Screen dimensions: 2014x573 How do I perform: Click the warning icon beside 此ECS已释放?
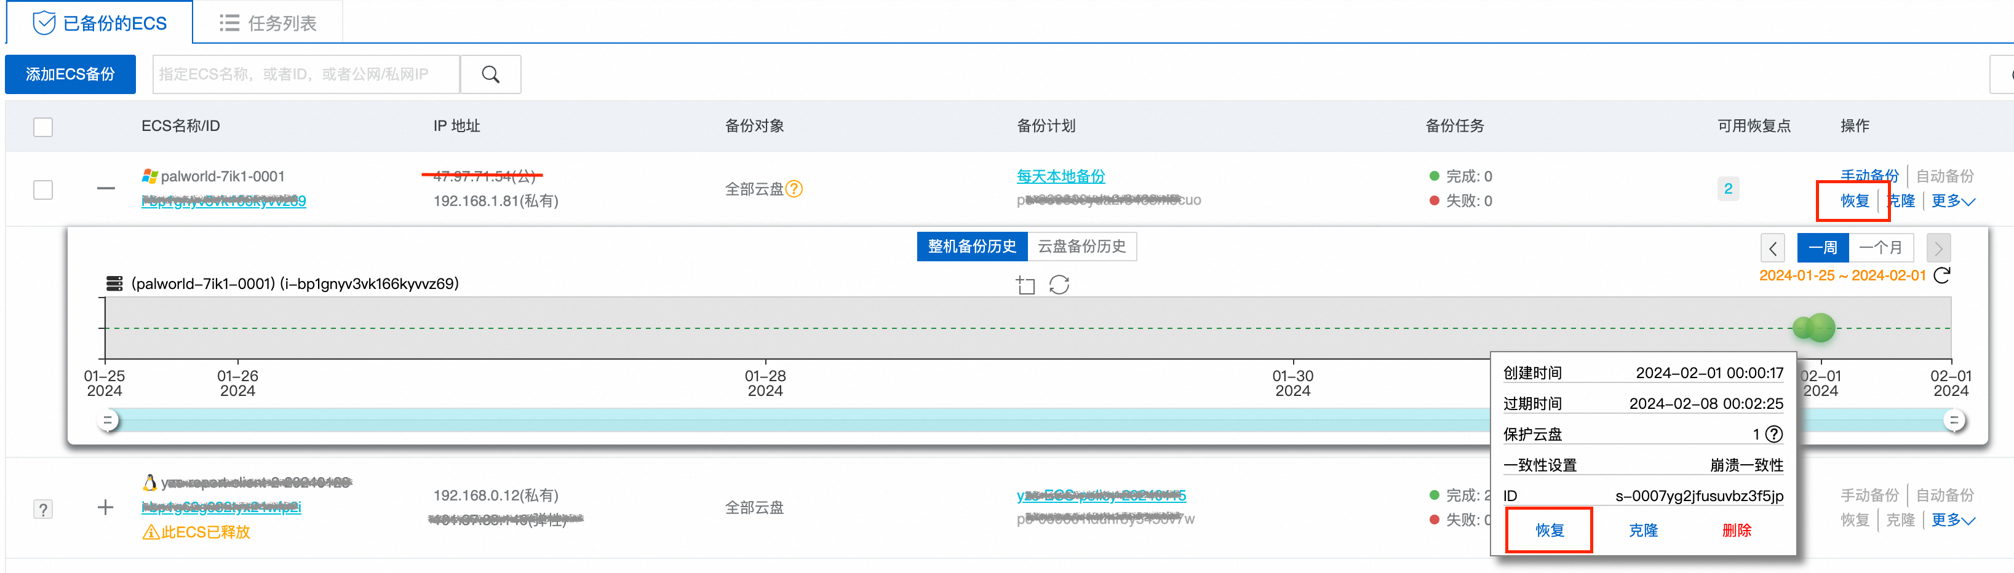point(151,532)
